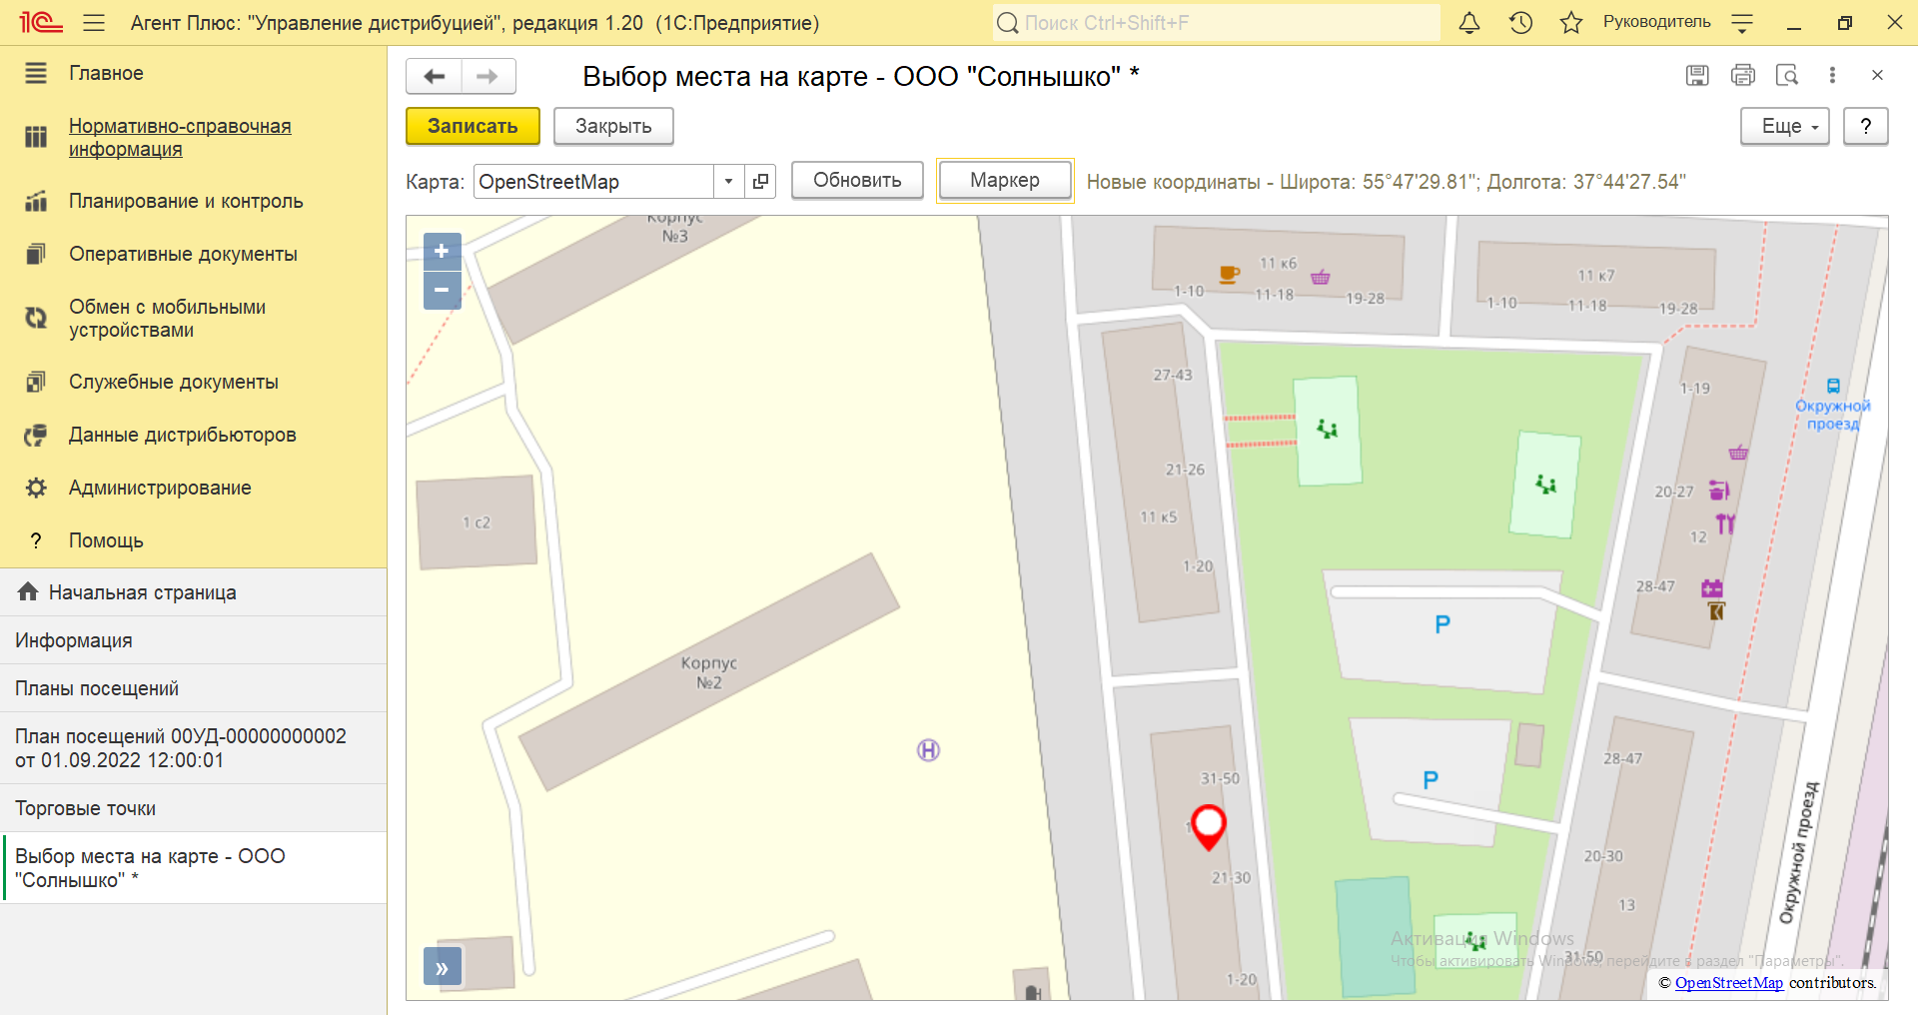Switch to Выбор места на карте tab
1918x1015 pixels.
tap(194, 868)
